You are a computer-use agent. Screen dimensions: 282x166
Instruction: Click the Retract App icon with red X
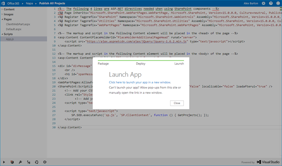pos(12,162)
